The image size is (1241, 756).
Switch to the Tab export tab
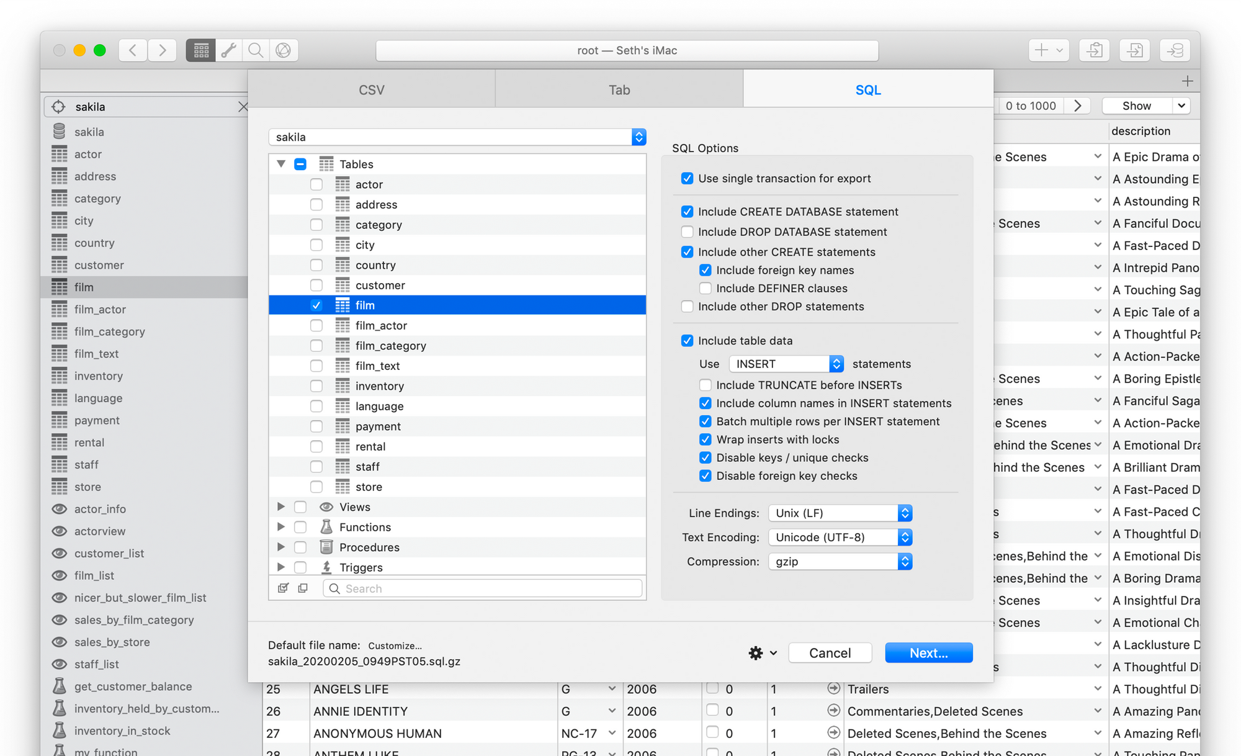[619, 89]
